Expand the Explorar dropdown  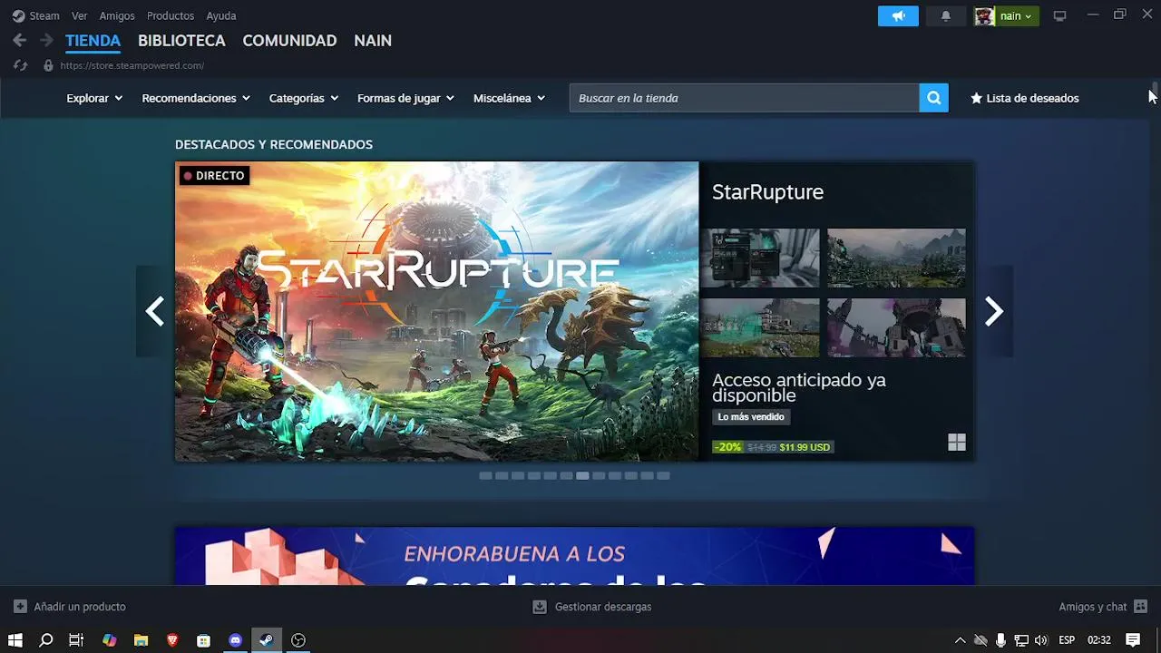pos(94,98)
